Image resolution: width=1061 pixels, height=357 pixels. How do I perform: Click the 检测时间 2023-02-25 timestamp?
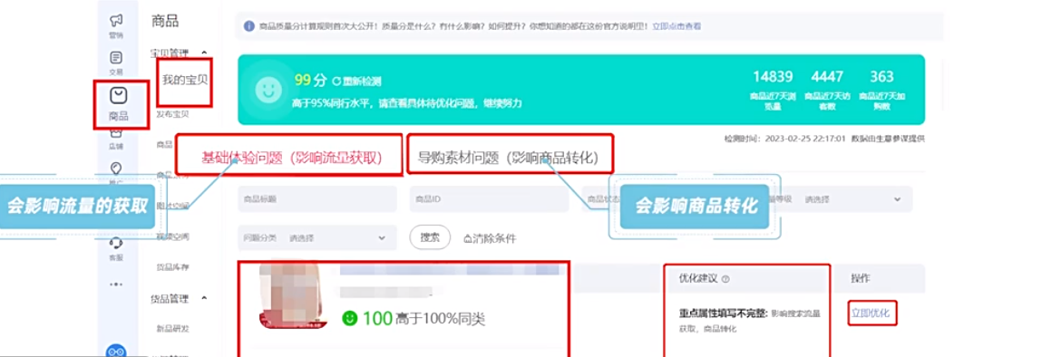click(x=785, y=139)
